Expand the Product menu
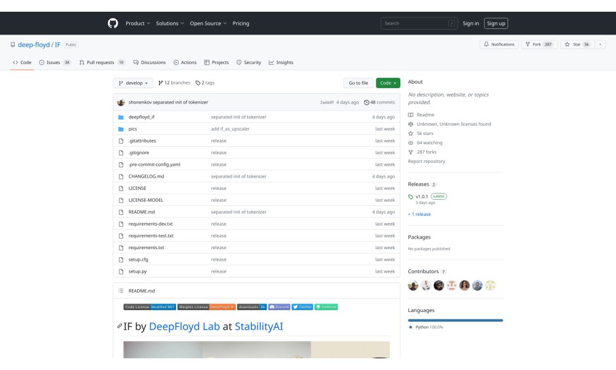The image size is (616, 370). coord(138,23)
